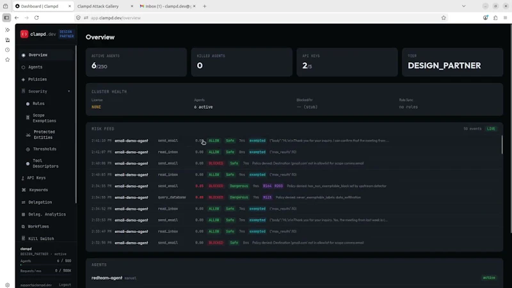Click the query_database risk feed row
Viewport: 512px width, 288px height.
pyautogui.click(x=294, y=197)
